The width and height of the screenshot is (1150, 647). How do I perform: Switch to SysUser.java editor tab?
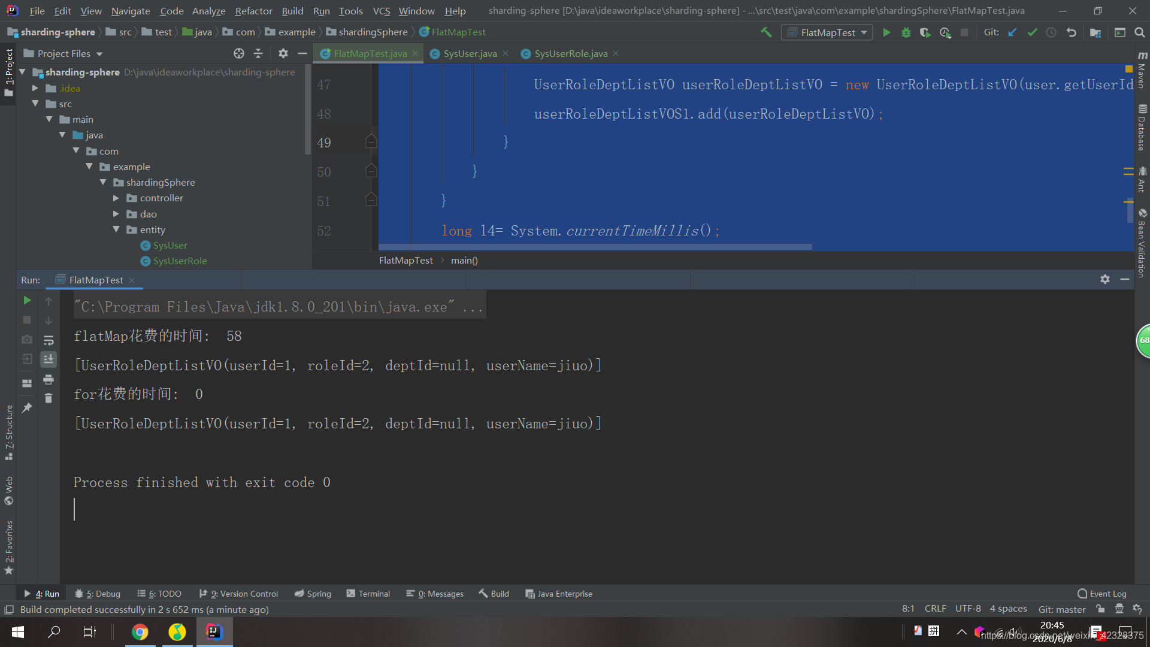click(x=470, y=53)
